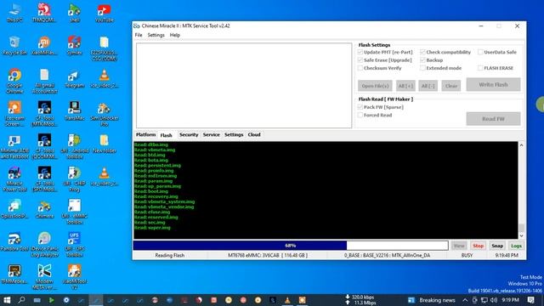Enable the FLASH ERASE checkbox

pos(480,68)
